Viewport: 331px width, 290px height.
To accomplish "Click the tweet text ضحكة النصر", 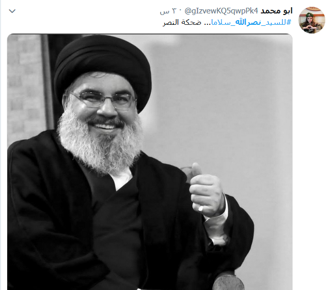I will [x=182, y=22].
